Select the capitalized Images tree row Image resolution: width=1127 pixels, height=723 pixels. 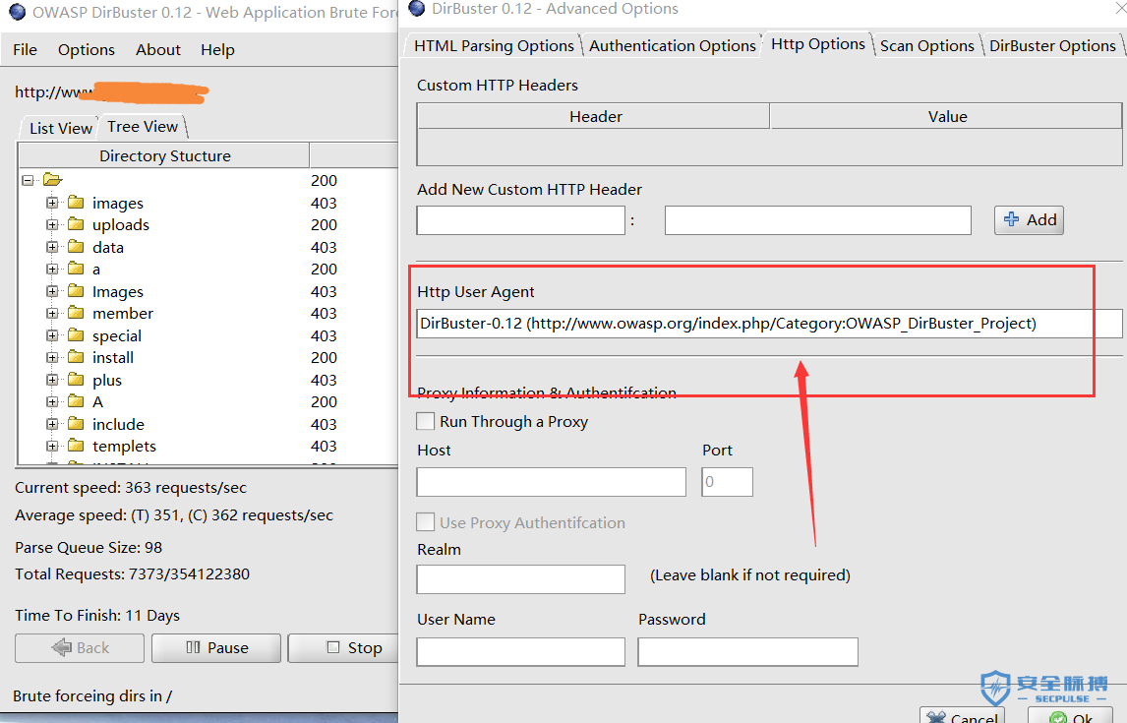[118, 291]
